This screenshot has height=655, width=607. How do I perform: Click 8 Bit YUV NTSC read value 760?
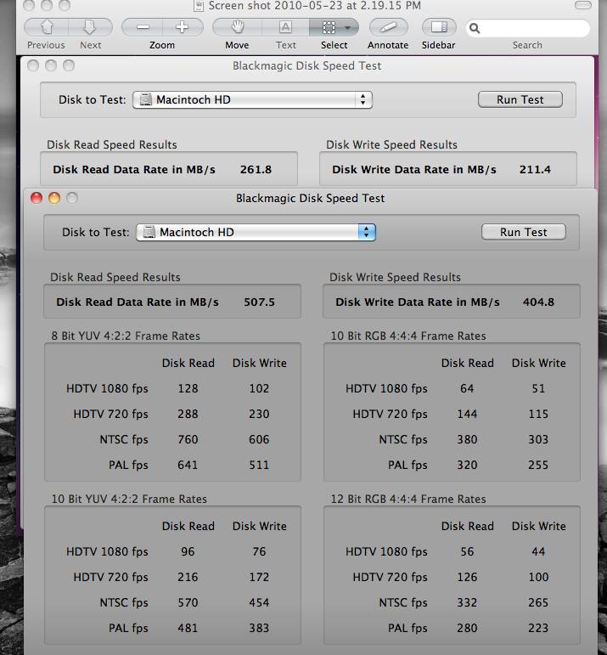pos(188,439)
